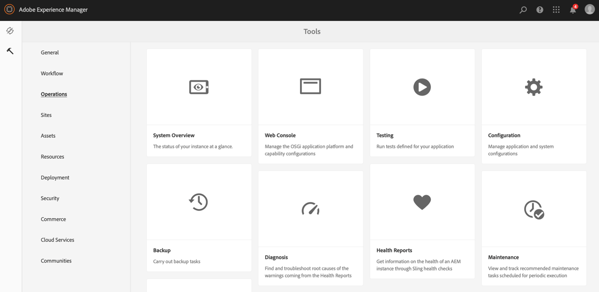
Task: Click the Testing play icon
Action: coord(422,86)
